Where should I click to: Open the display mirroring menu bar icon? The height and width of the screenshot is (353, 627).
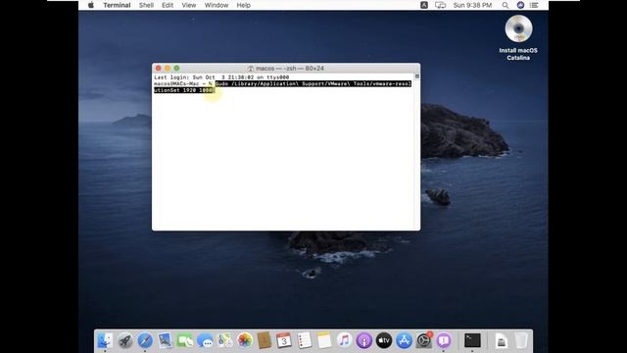(440, 5)
